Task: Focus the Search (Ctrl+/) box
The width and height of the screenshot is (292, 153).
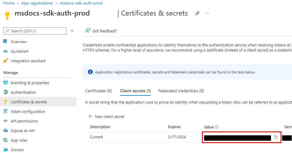Action: point(35,31)
